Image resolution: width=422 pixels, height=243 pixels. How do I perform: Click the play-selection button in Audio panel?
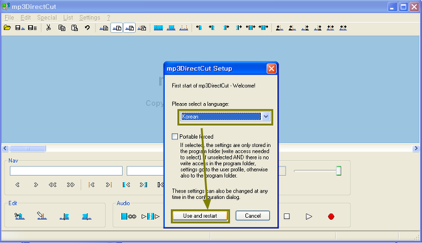click(151, 216)
